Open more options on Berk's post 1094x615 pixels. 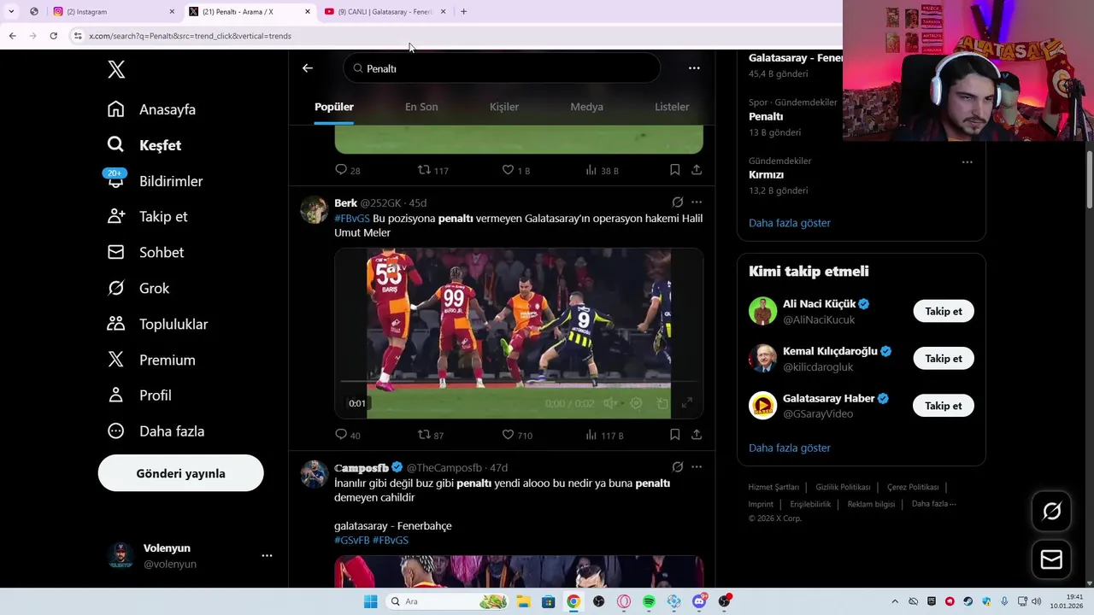tap(697, 202)
